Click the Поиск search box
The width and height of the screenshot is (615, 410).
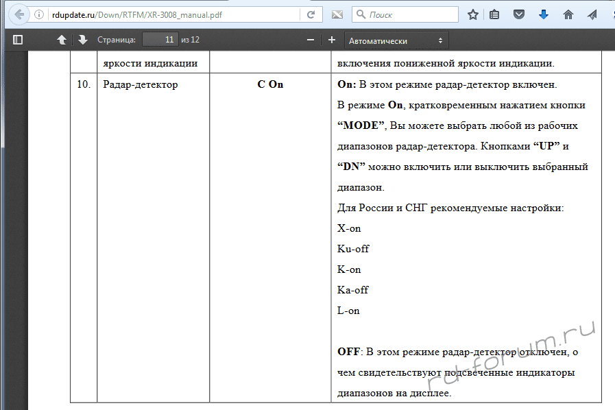point(411,14)
